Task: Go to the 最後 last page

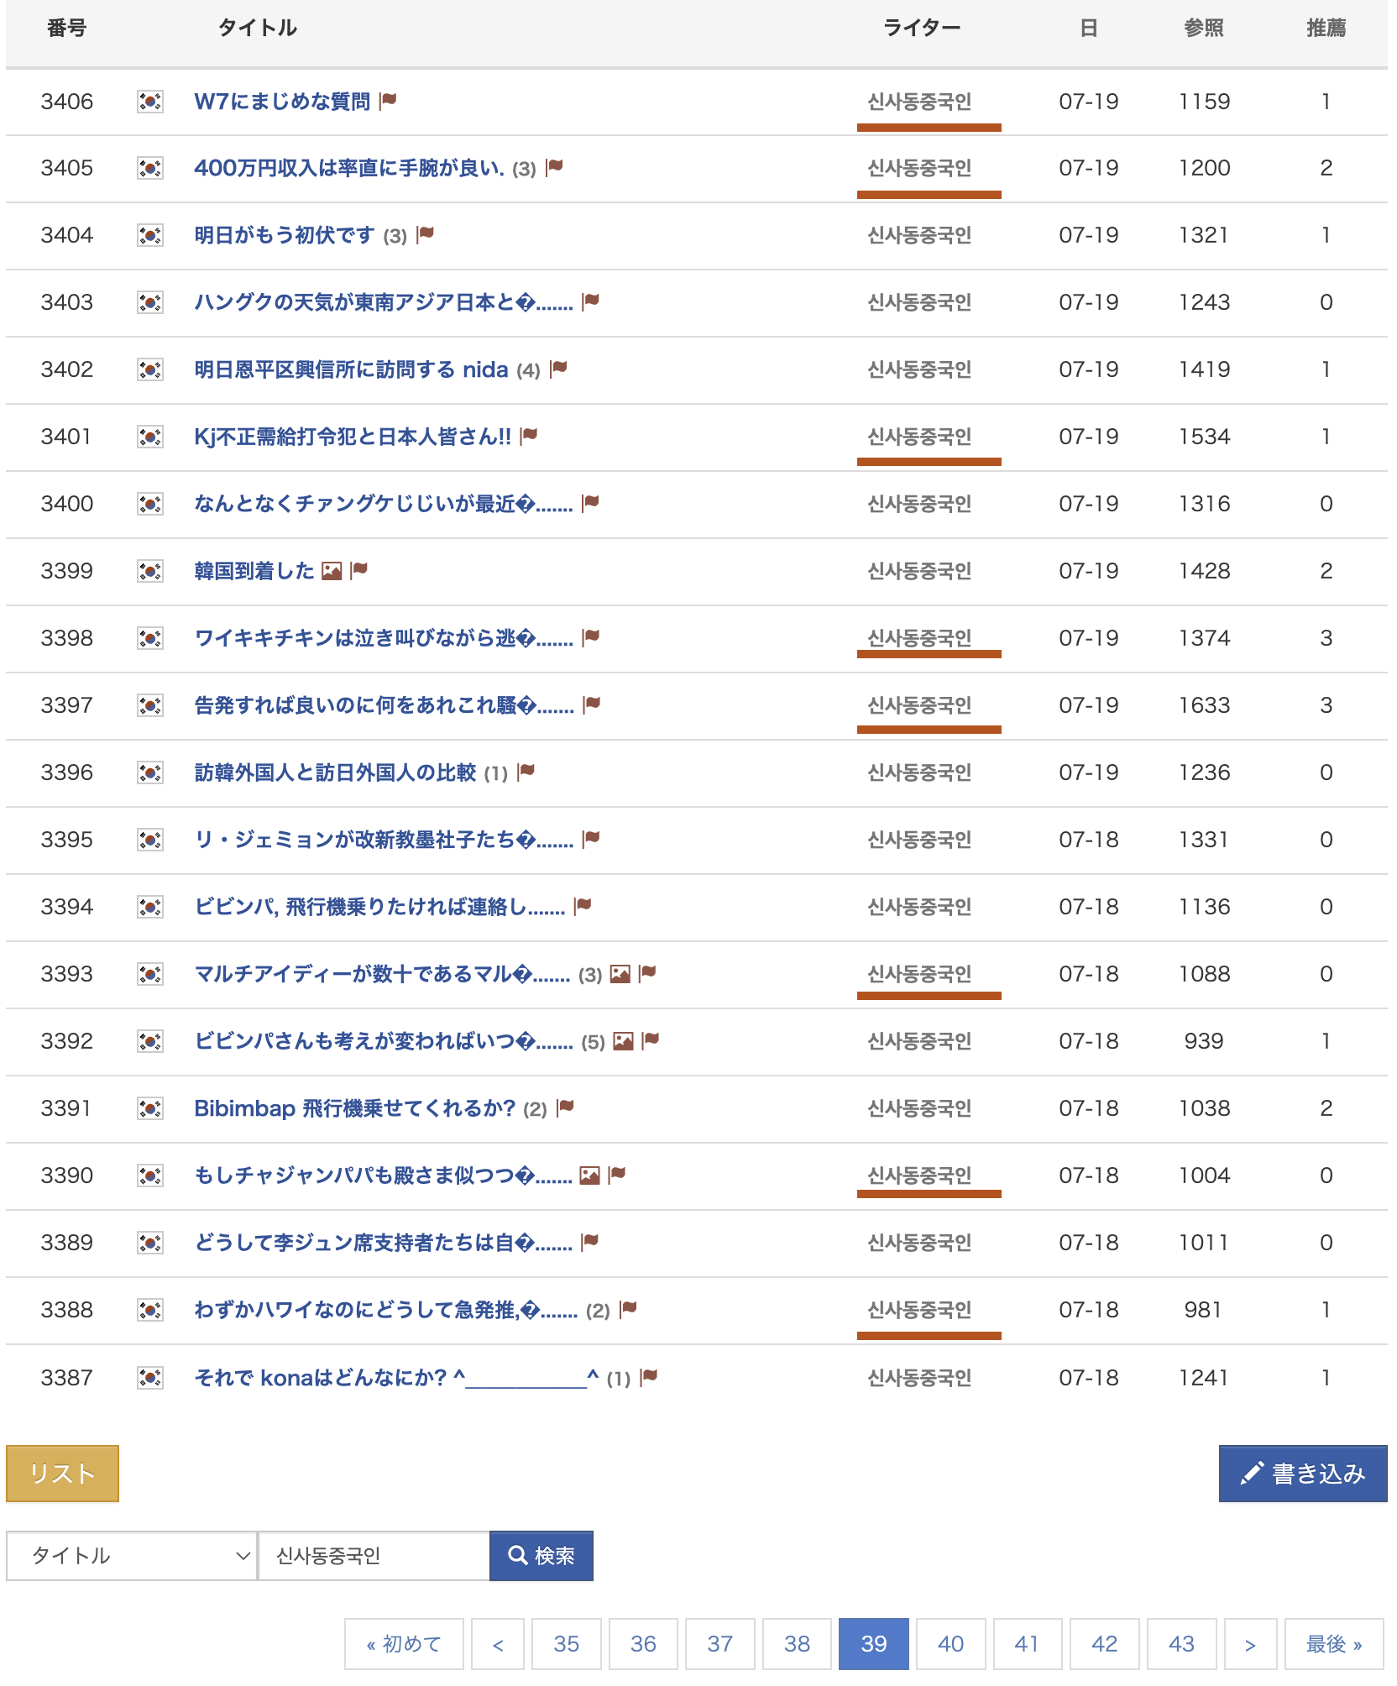Action: (1333, 1644)
